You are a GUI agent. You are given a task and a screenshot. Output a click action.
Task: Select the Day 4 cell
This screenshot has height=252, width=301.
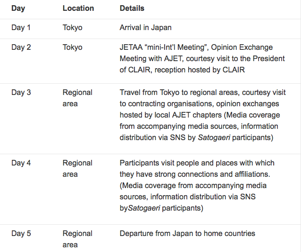pyautogui.click(x=21, y=163)
